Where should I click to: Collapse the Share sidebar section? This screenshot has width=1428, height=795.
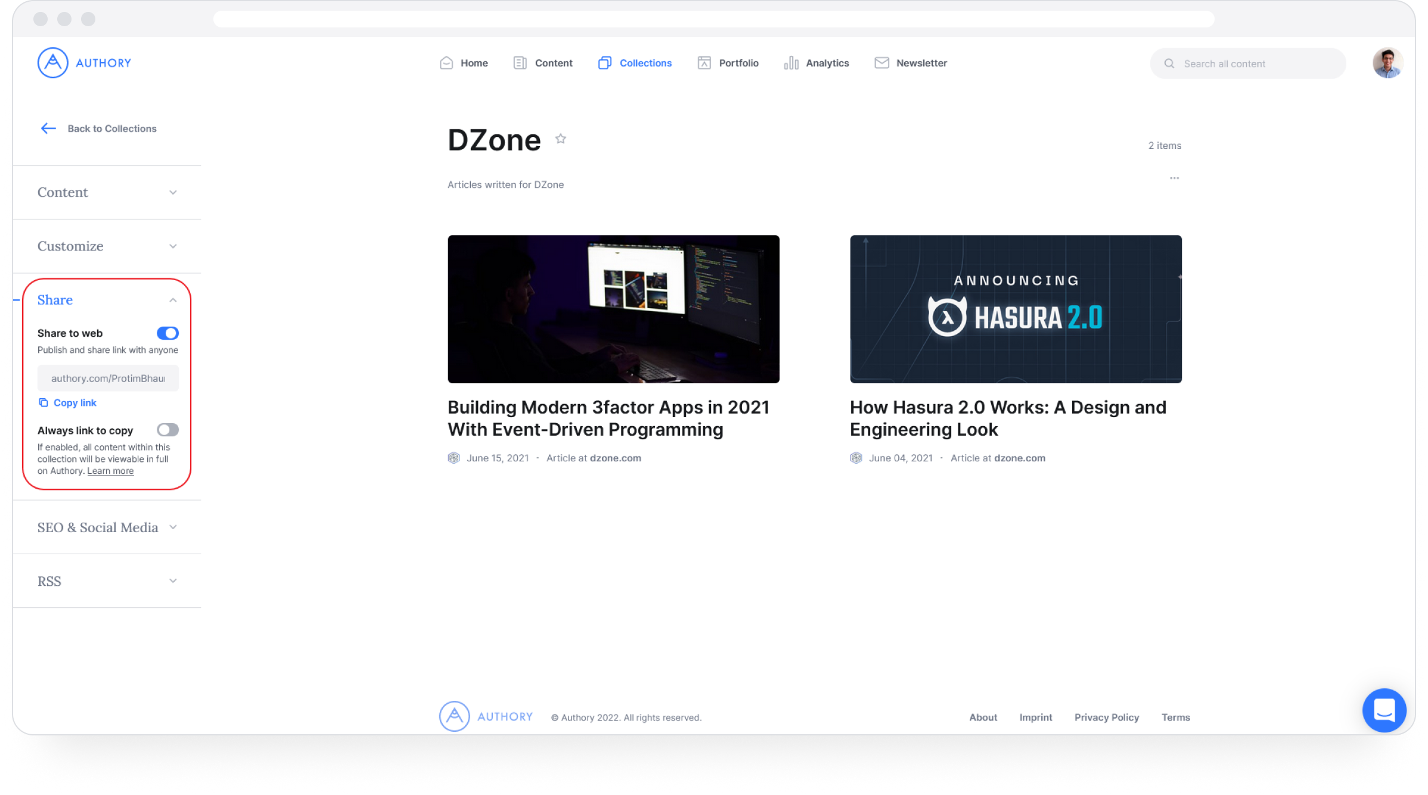tap(107, 299)
